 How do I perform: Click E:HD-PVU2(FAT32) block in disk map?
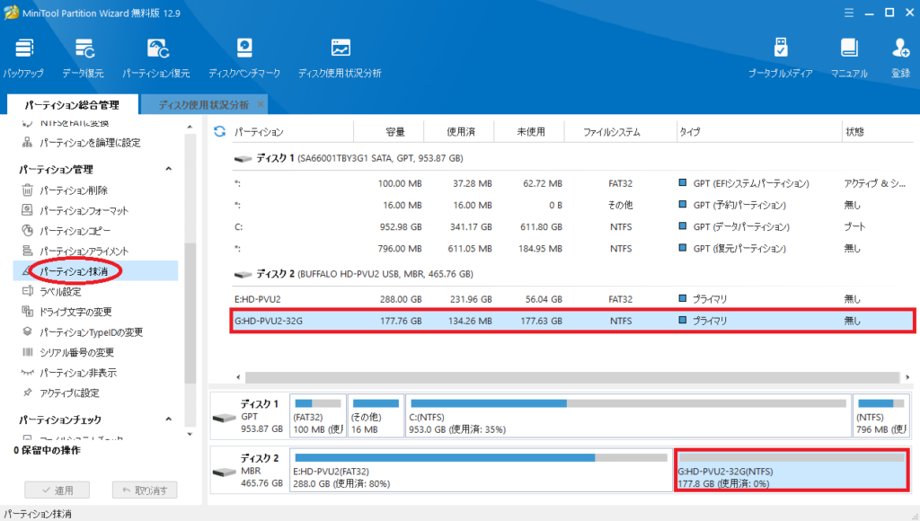[x=482, y=470]
